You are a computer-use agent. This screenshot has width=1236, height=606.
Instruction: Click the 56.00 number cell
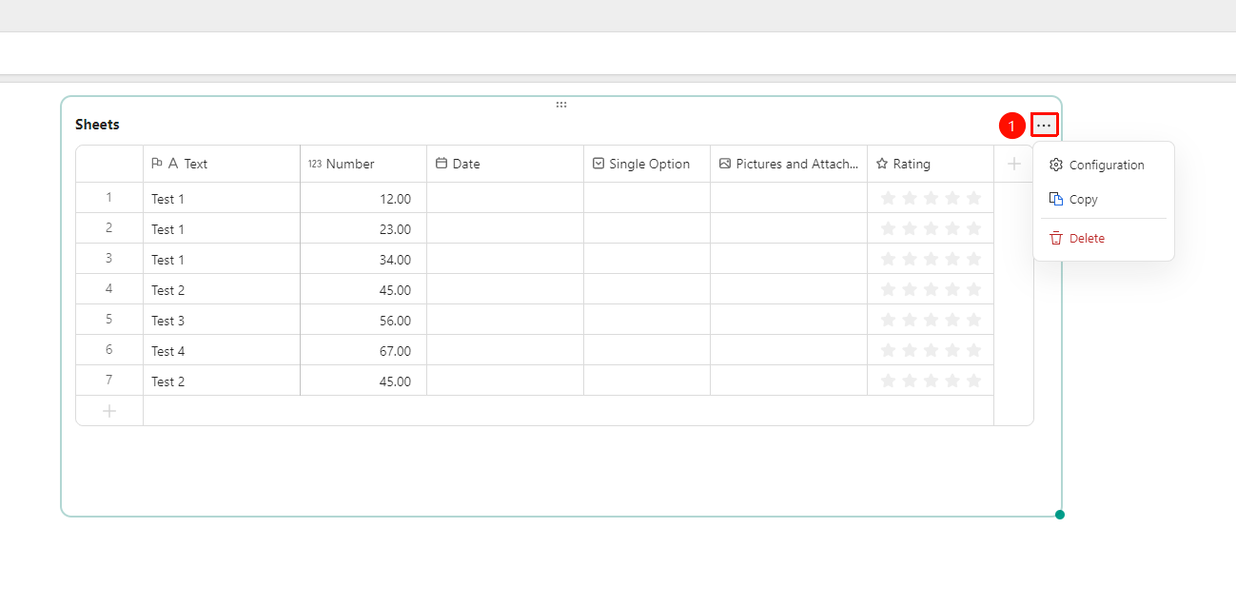point(363,320)
